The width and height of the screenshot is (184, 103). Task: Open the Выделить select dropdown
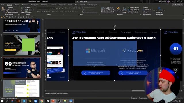click(147, 12)
